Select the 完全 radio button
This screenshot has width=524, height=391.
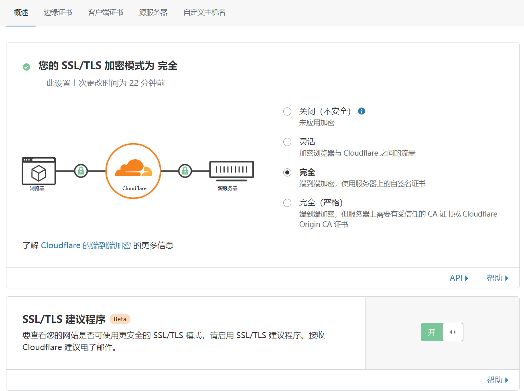(287, 172)
